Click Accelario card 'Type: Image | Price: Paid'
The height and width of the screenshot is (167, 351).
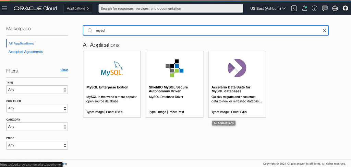229,112
